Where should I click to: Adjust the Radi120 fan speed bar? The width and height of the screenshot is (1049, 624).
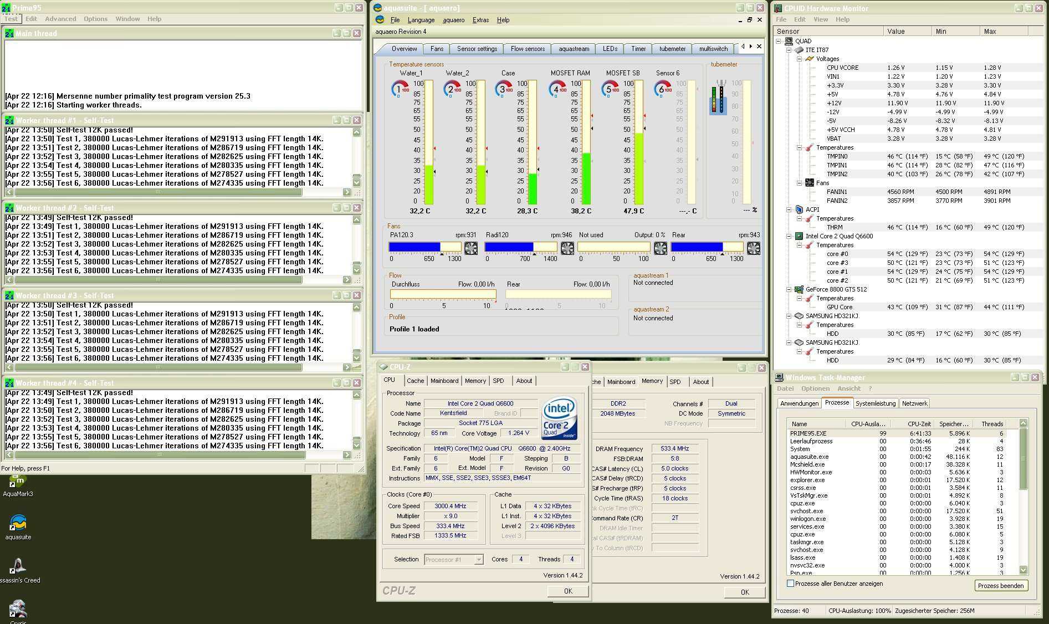[x=521, y=247]
